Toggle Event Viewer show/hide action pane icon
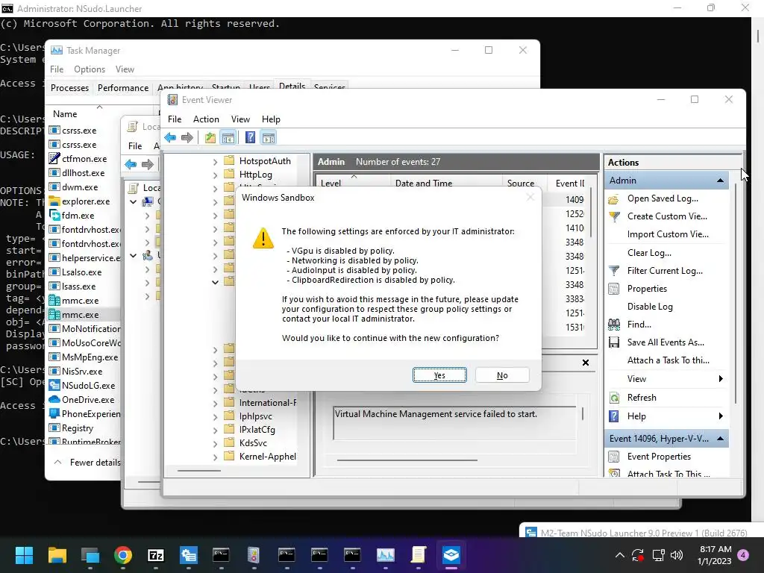The height and width of the screenshot is (573, 764). pos(269,138)
